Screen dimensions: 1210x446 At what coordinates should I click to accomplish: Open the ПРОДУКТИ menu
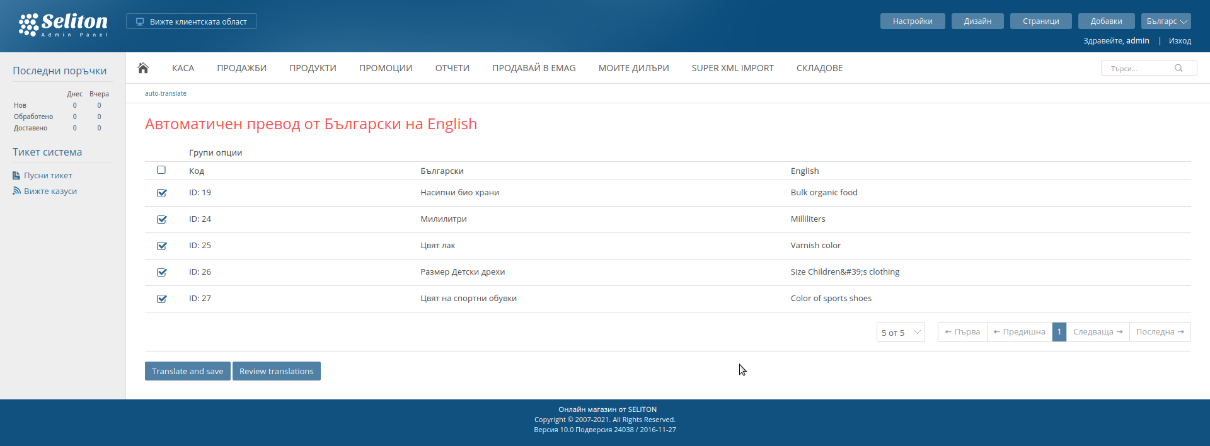[313, 68]
